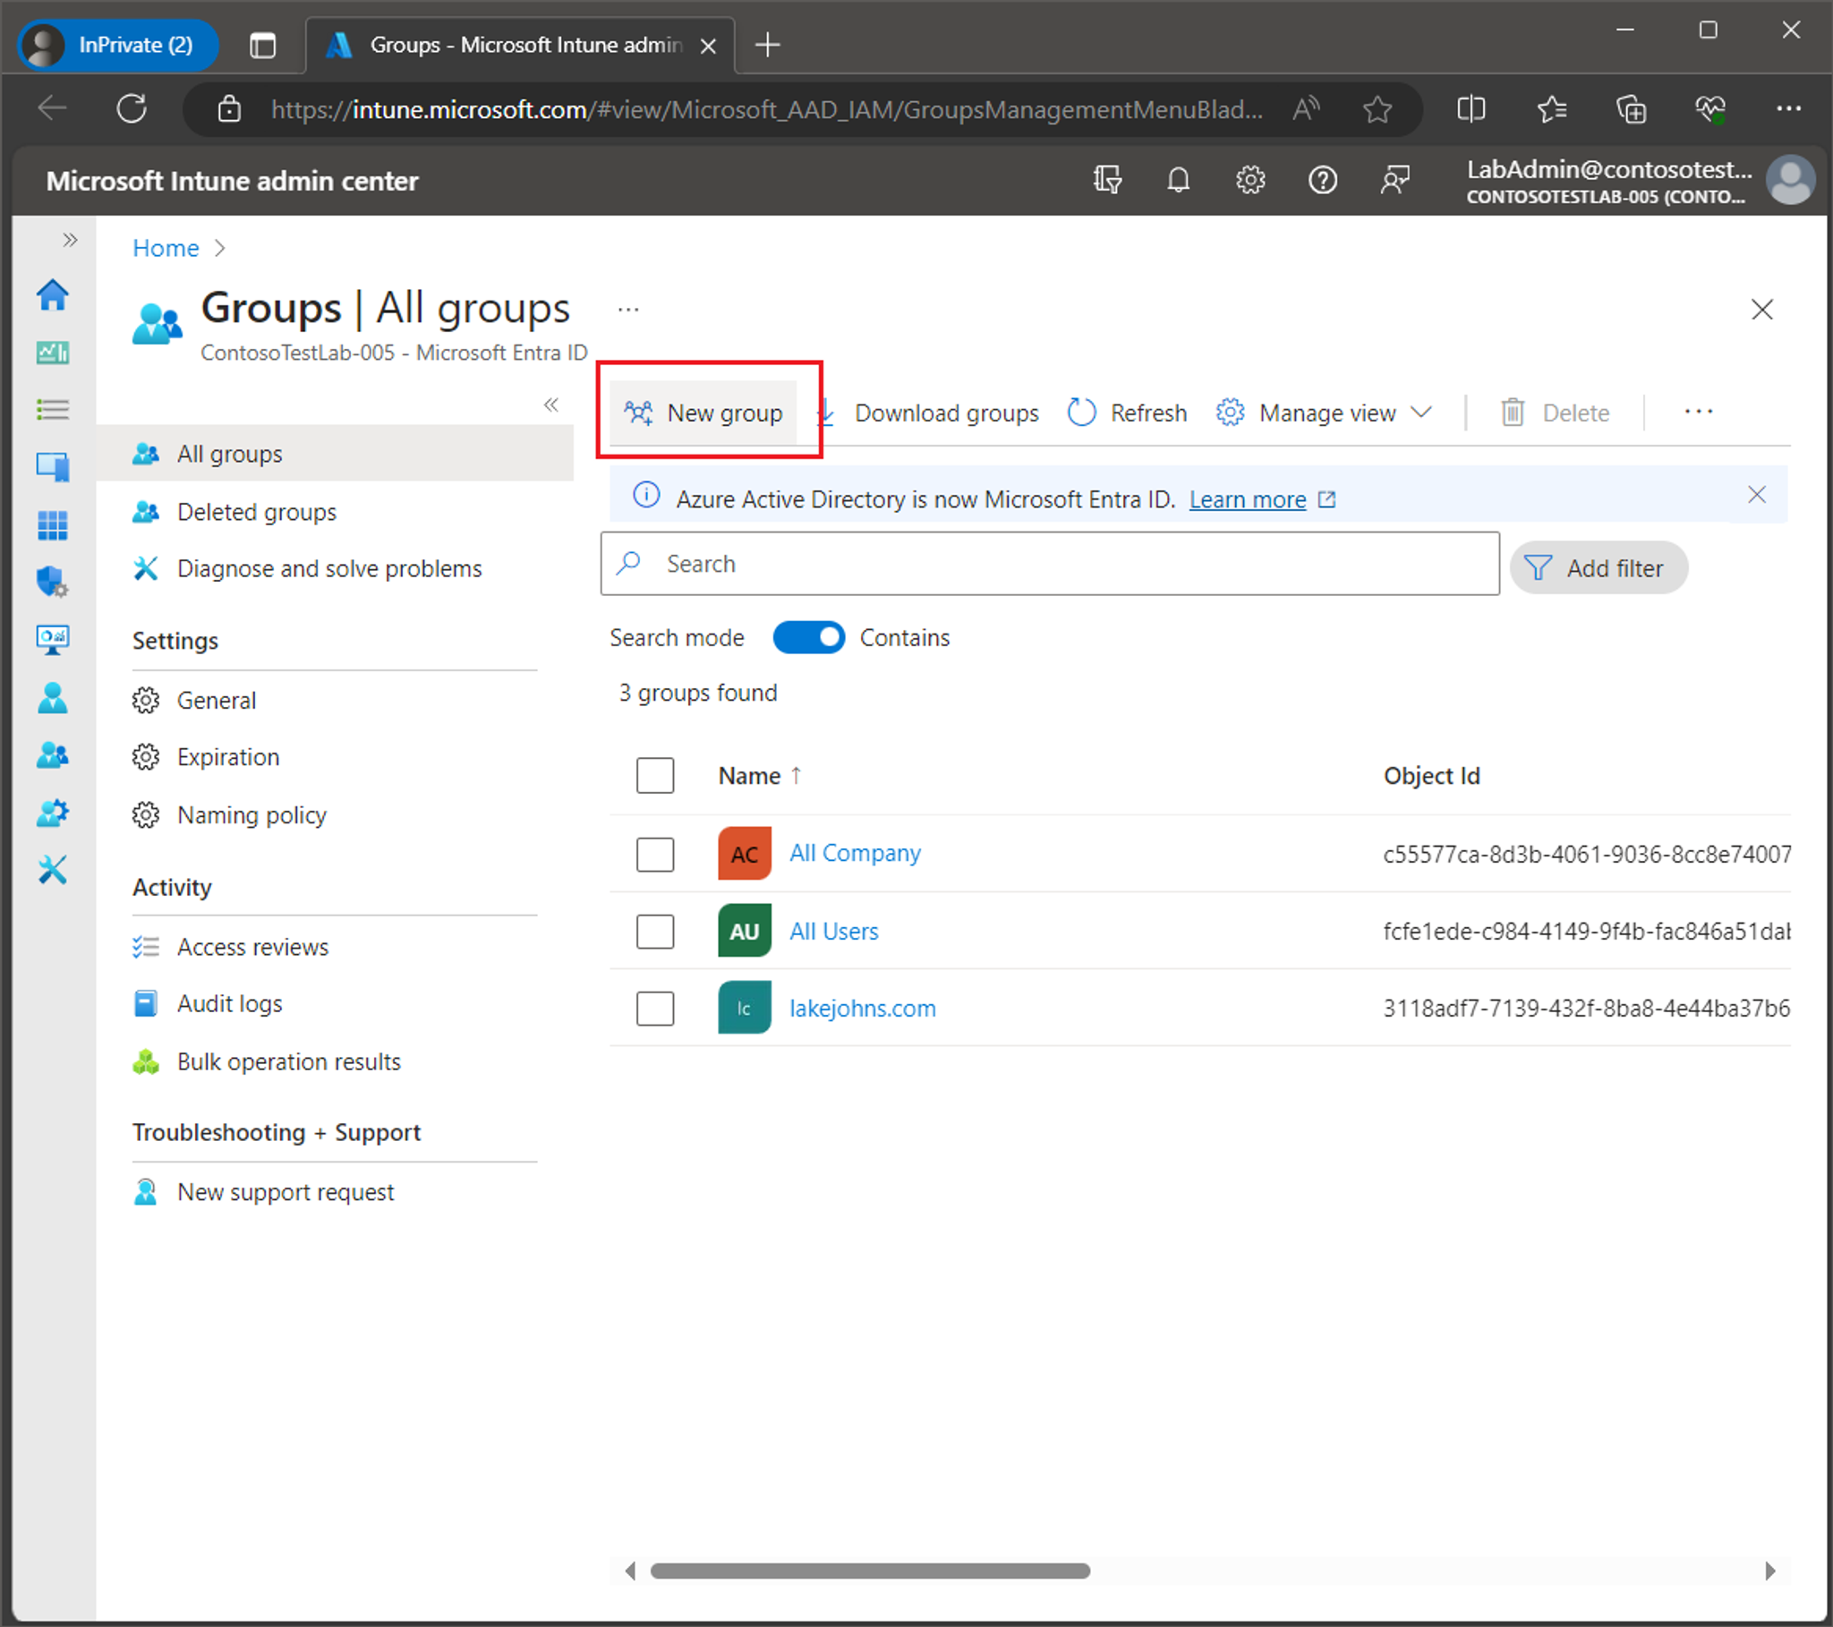The width and height of the screenshot is (1833, 1627).
Task: Click the scroll right arrow of table
Action: (x=1769, y=1571)
